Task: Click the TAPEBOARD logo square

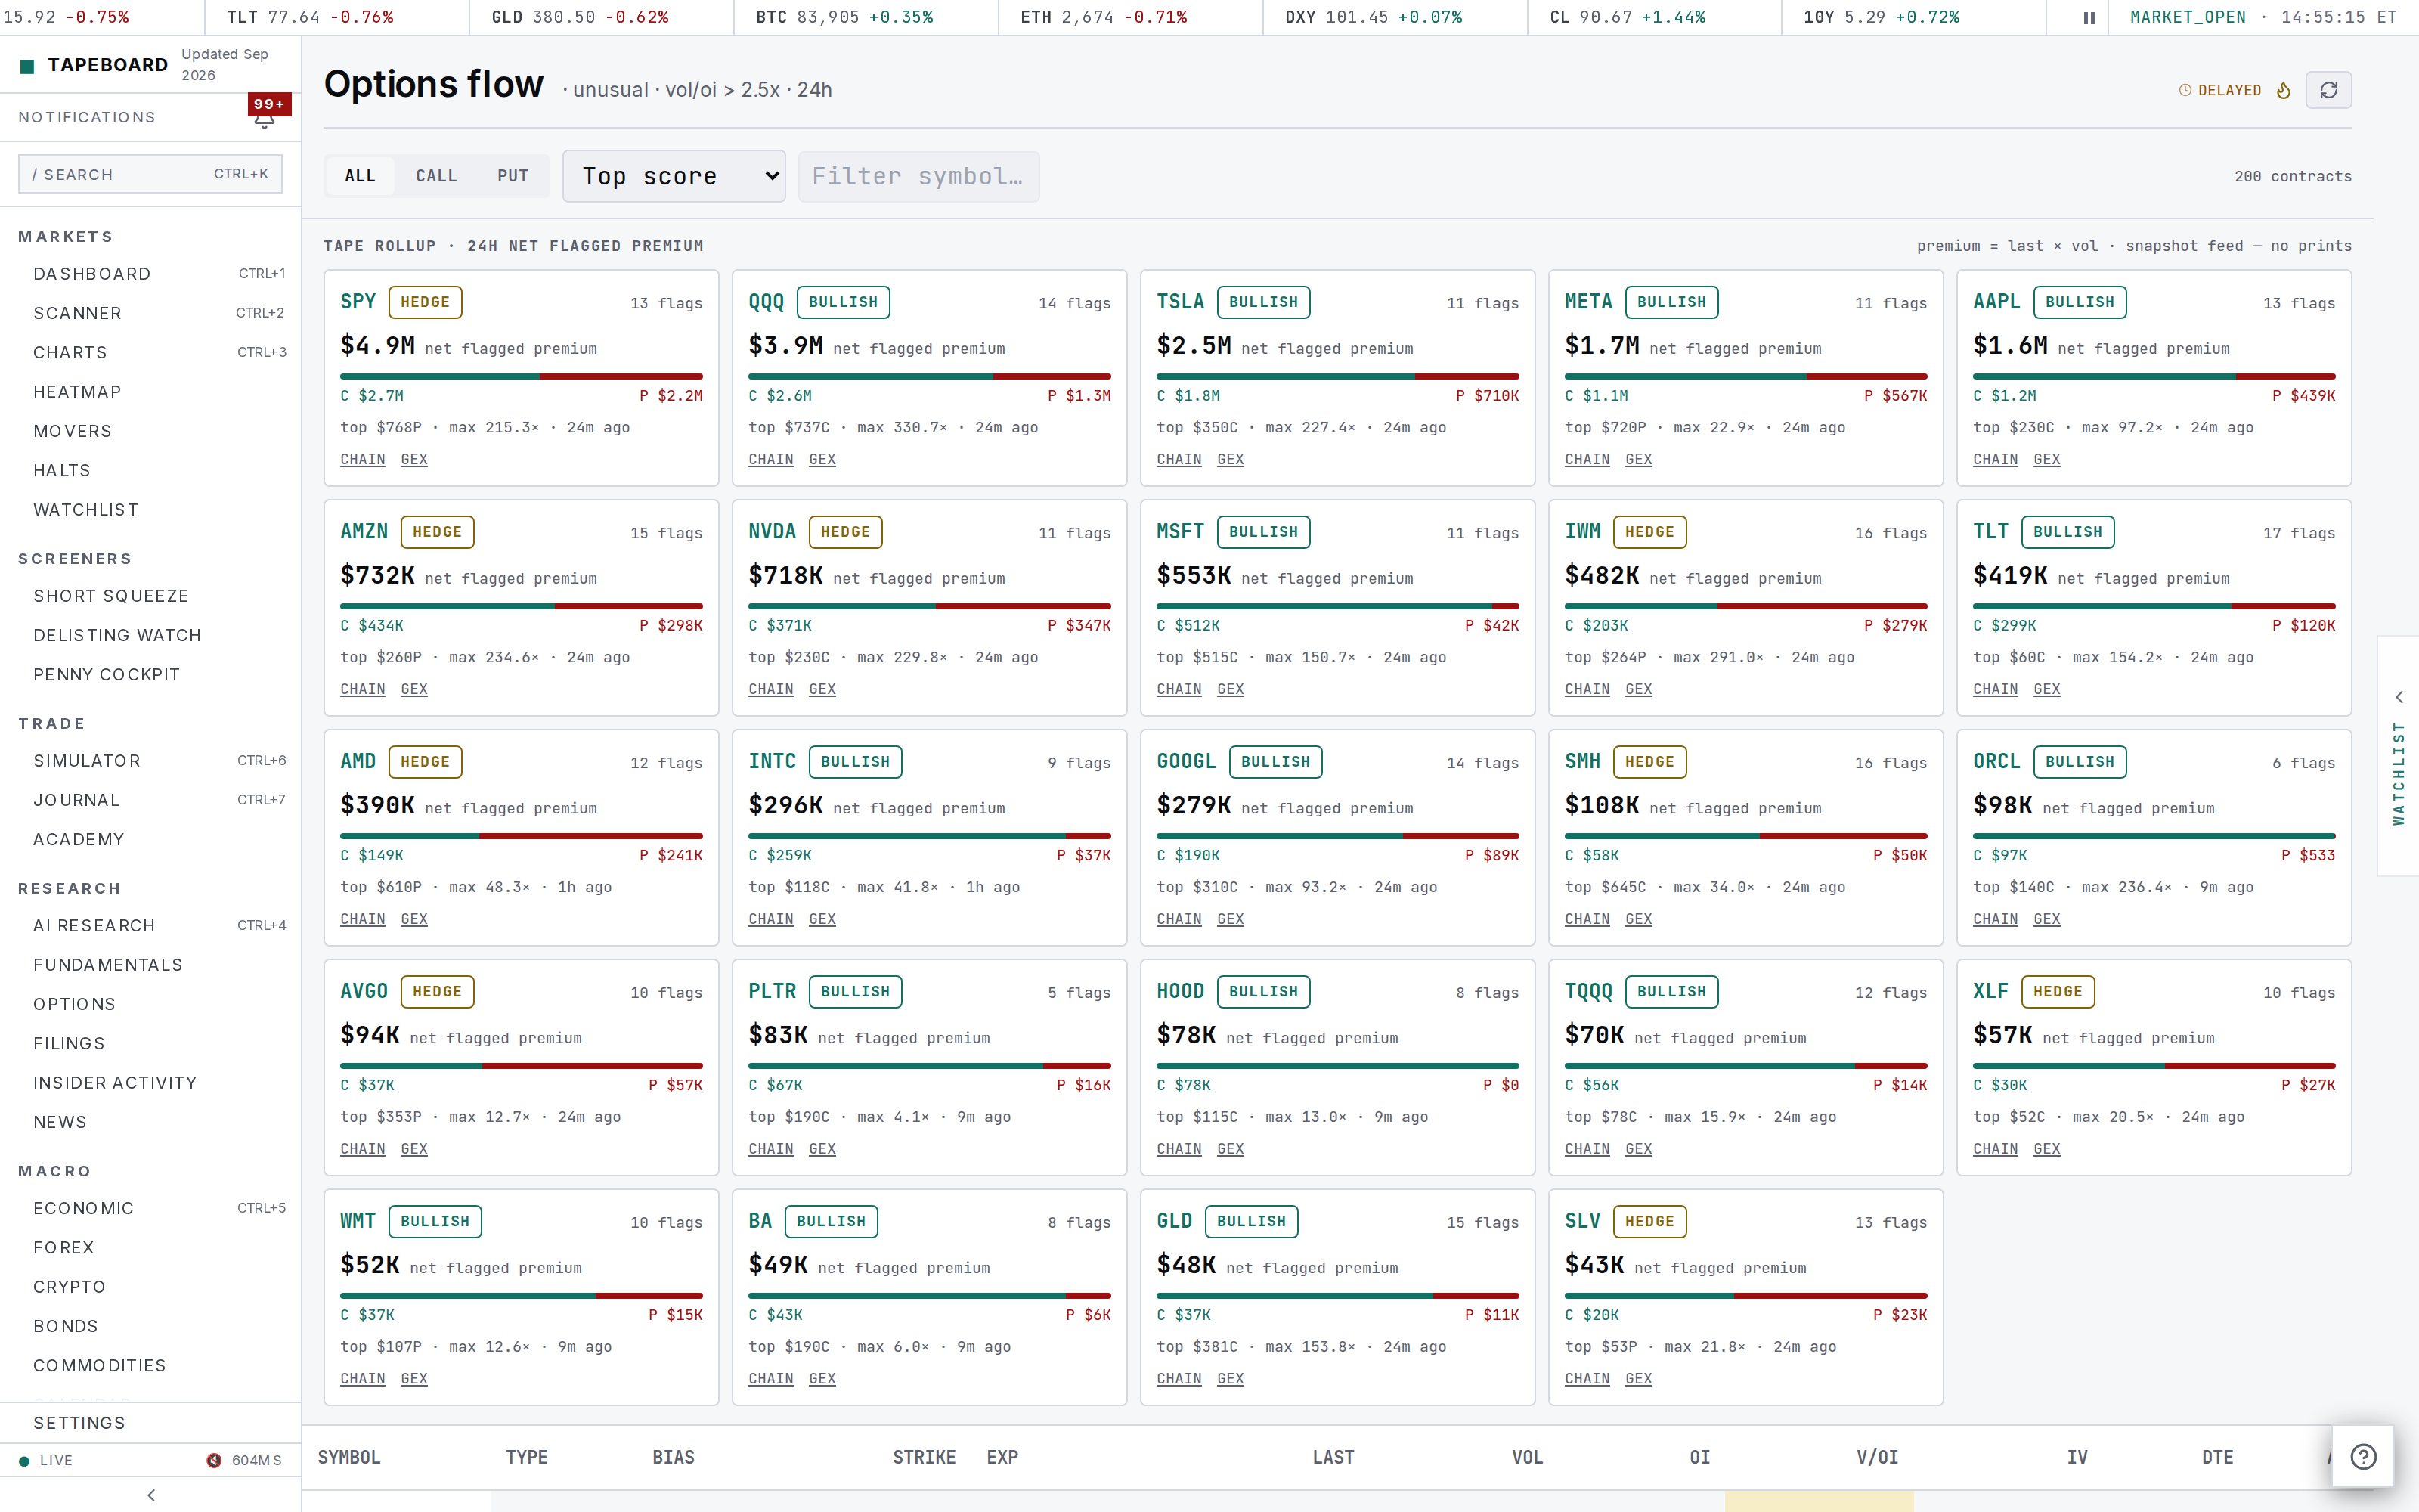Action: [28, 66]
